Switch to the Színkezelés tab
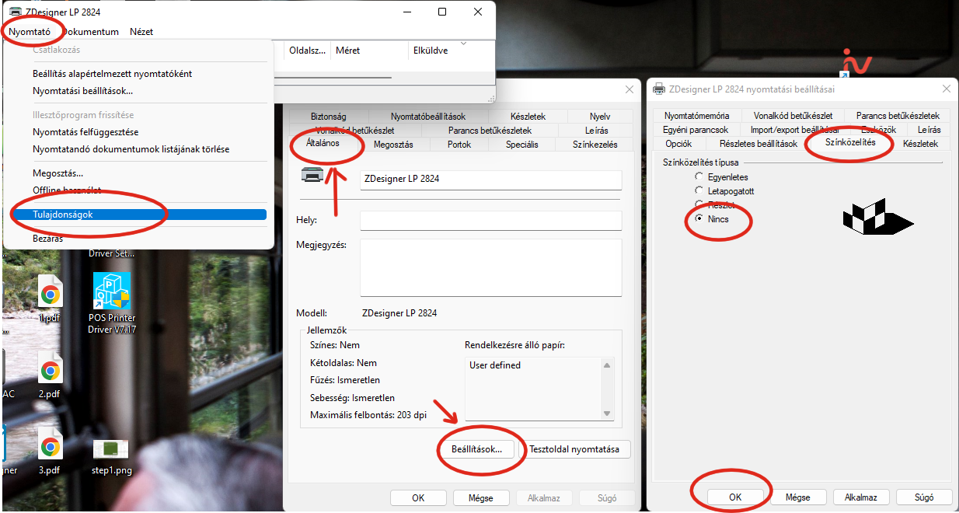The image size is (959, 513). [x=595, y=145]
